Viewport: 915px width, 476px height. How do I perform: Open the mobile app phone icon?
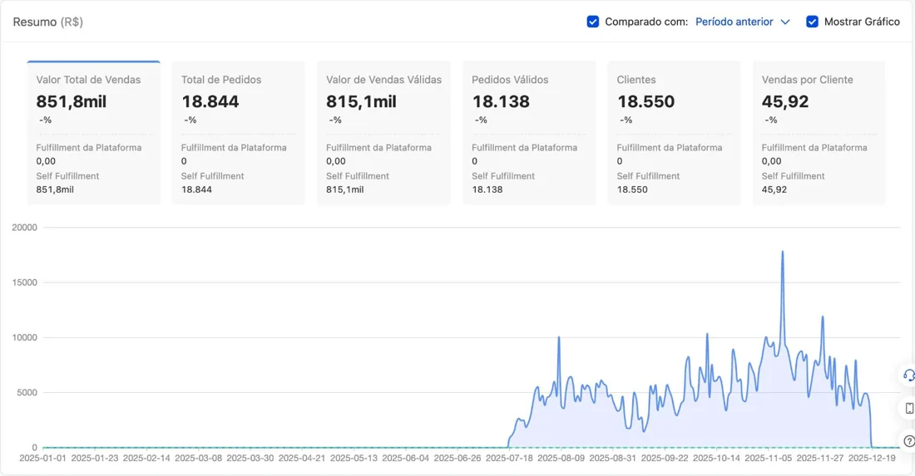coord(909,409)
